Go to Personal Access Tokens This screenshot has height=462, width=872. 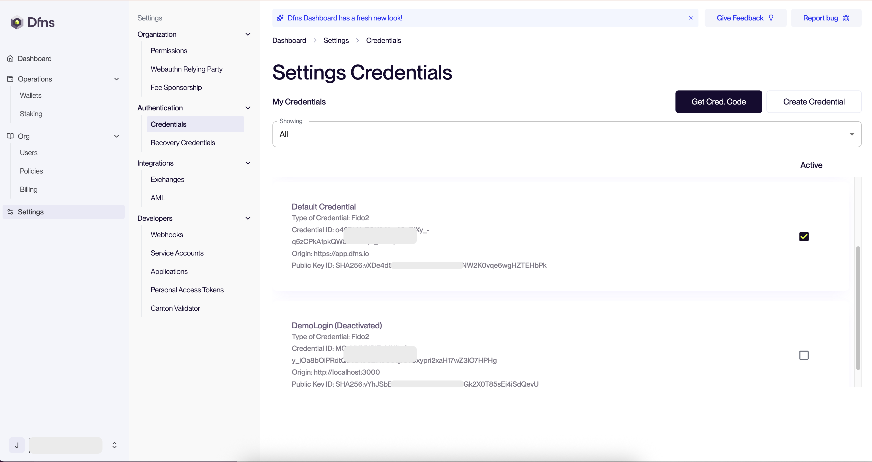187,290
